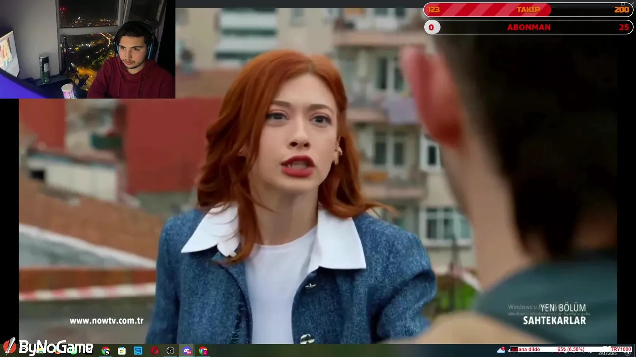Click the streamer webcam thumbnail
This screenshot has width=636, height=357.
point(87,49)
